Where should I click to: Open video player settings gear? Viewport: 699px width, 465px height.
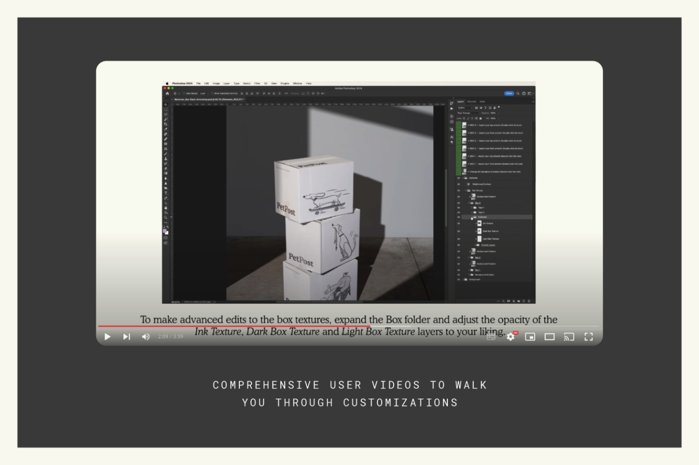click(x=511, y=337)
